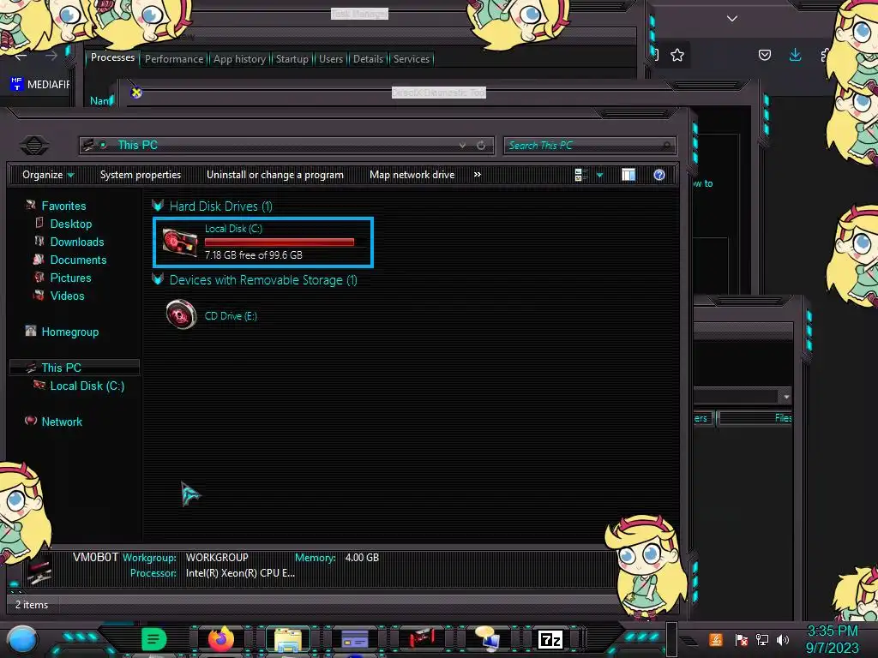
Task: Switch to Users tab in Task Manager
Action: click(330, 59)
